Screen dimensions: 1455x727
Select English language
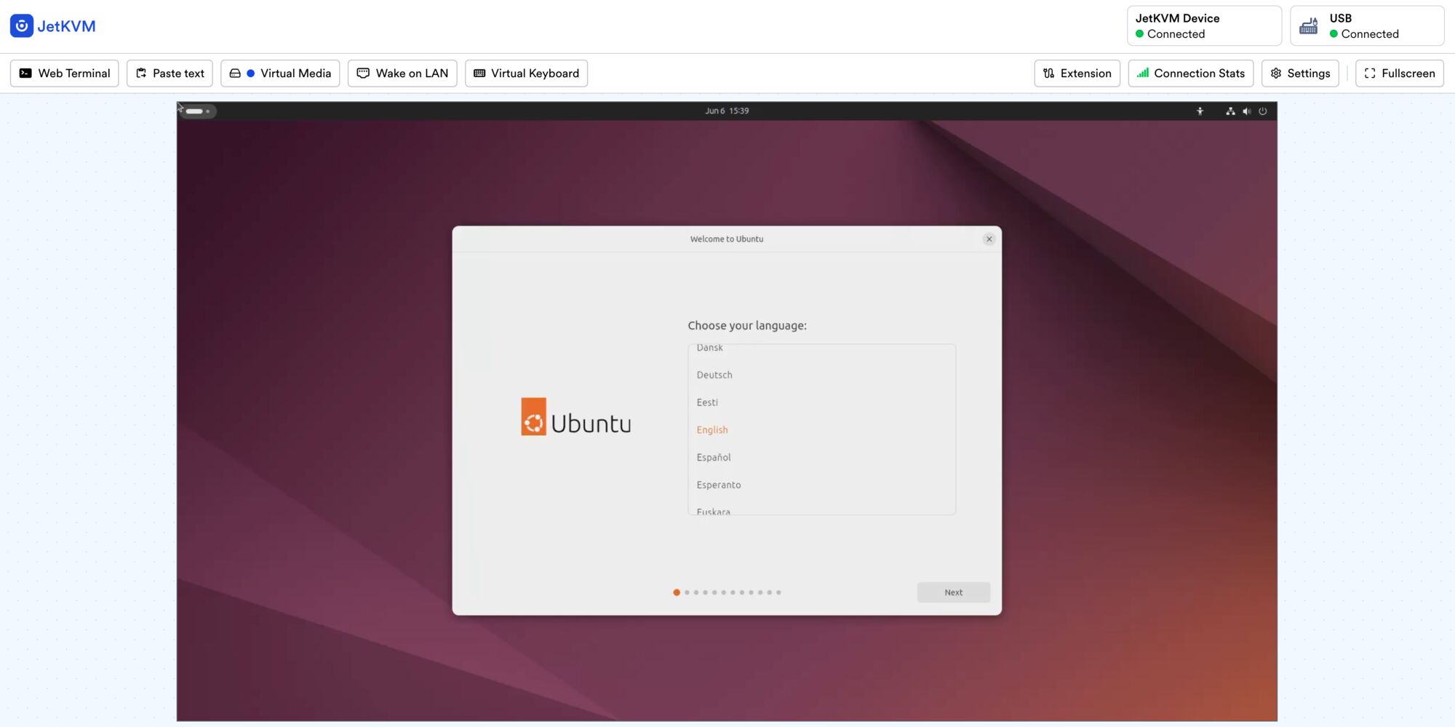821,430
